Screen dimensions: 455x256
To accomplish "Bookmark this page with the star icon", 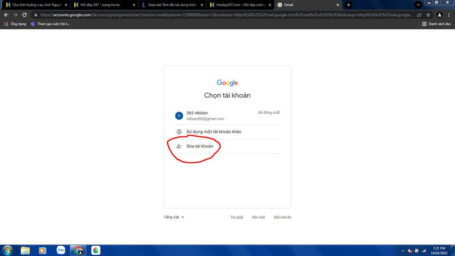I will 428,15.
